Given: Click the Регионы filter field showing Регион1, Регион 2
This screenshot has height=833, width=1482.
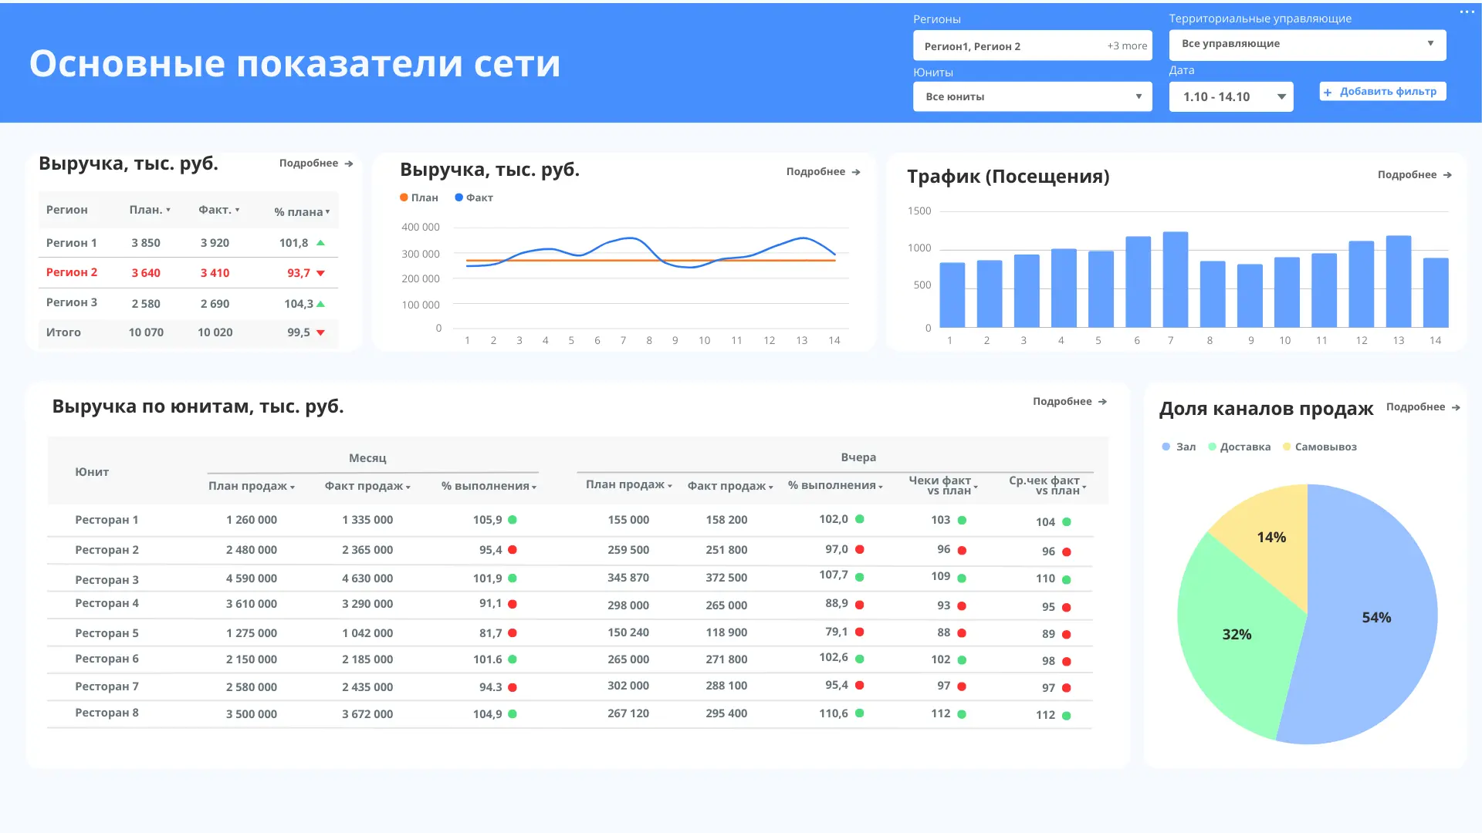Looking at the screenshot, I should (1032, 46).
